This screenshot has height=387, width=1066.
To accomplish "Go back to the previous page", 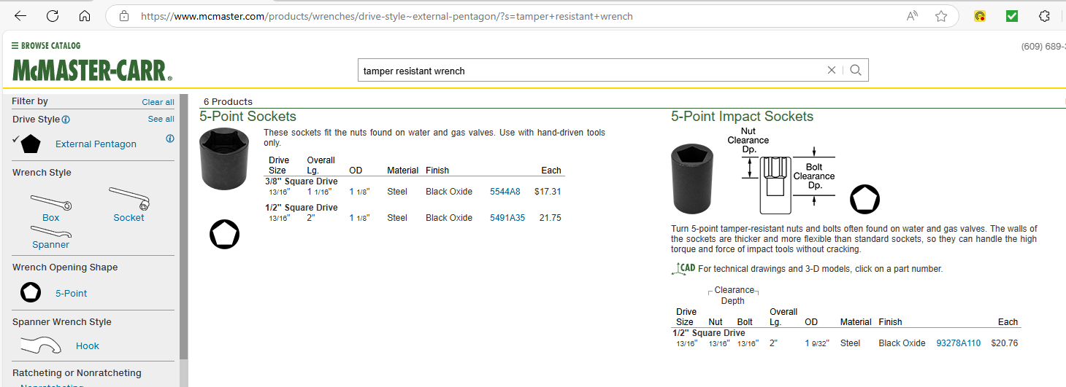I will click(x=20, y=16).
